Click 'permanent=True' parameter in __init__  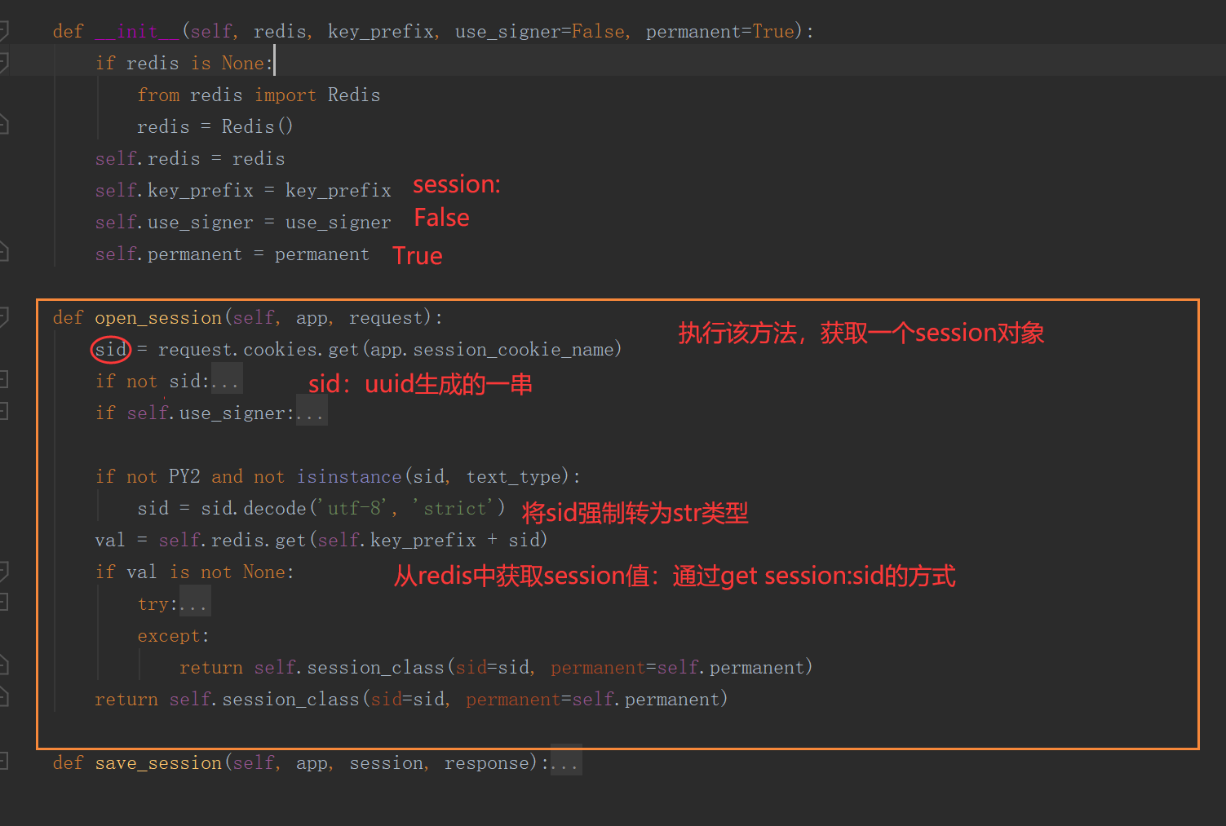(x=719, y=31)
